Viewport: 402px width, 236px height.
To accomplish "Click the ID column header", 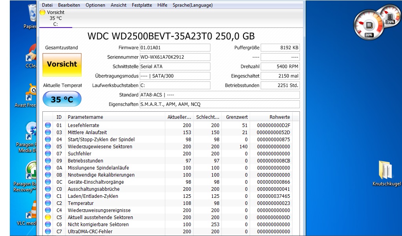I will pos(59,117).
